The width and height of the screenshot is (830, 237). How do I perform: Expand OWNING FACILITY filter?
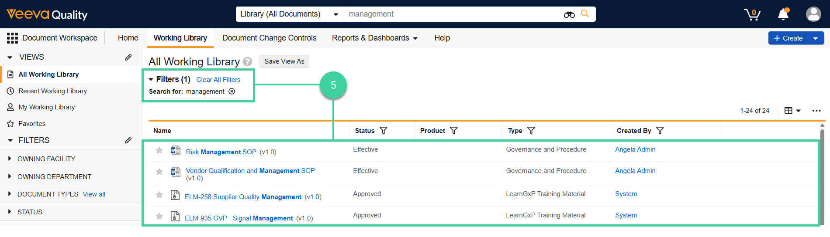tap(10, 159)
